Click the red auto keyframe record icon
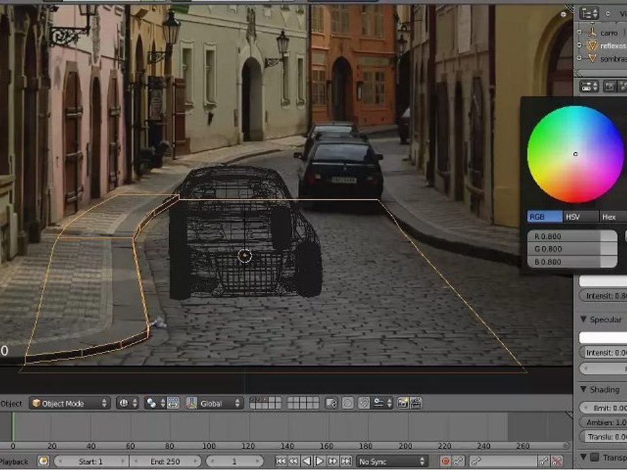The width and height of the screenshot is (627, 470). click(445, 462)
